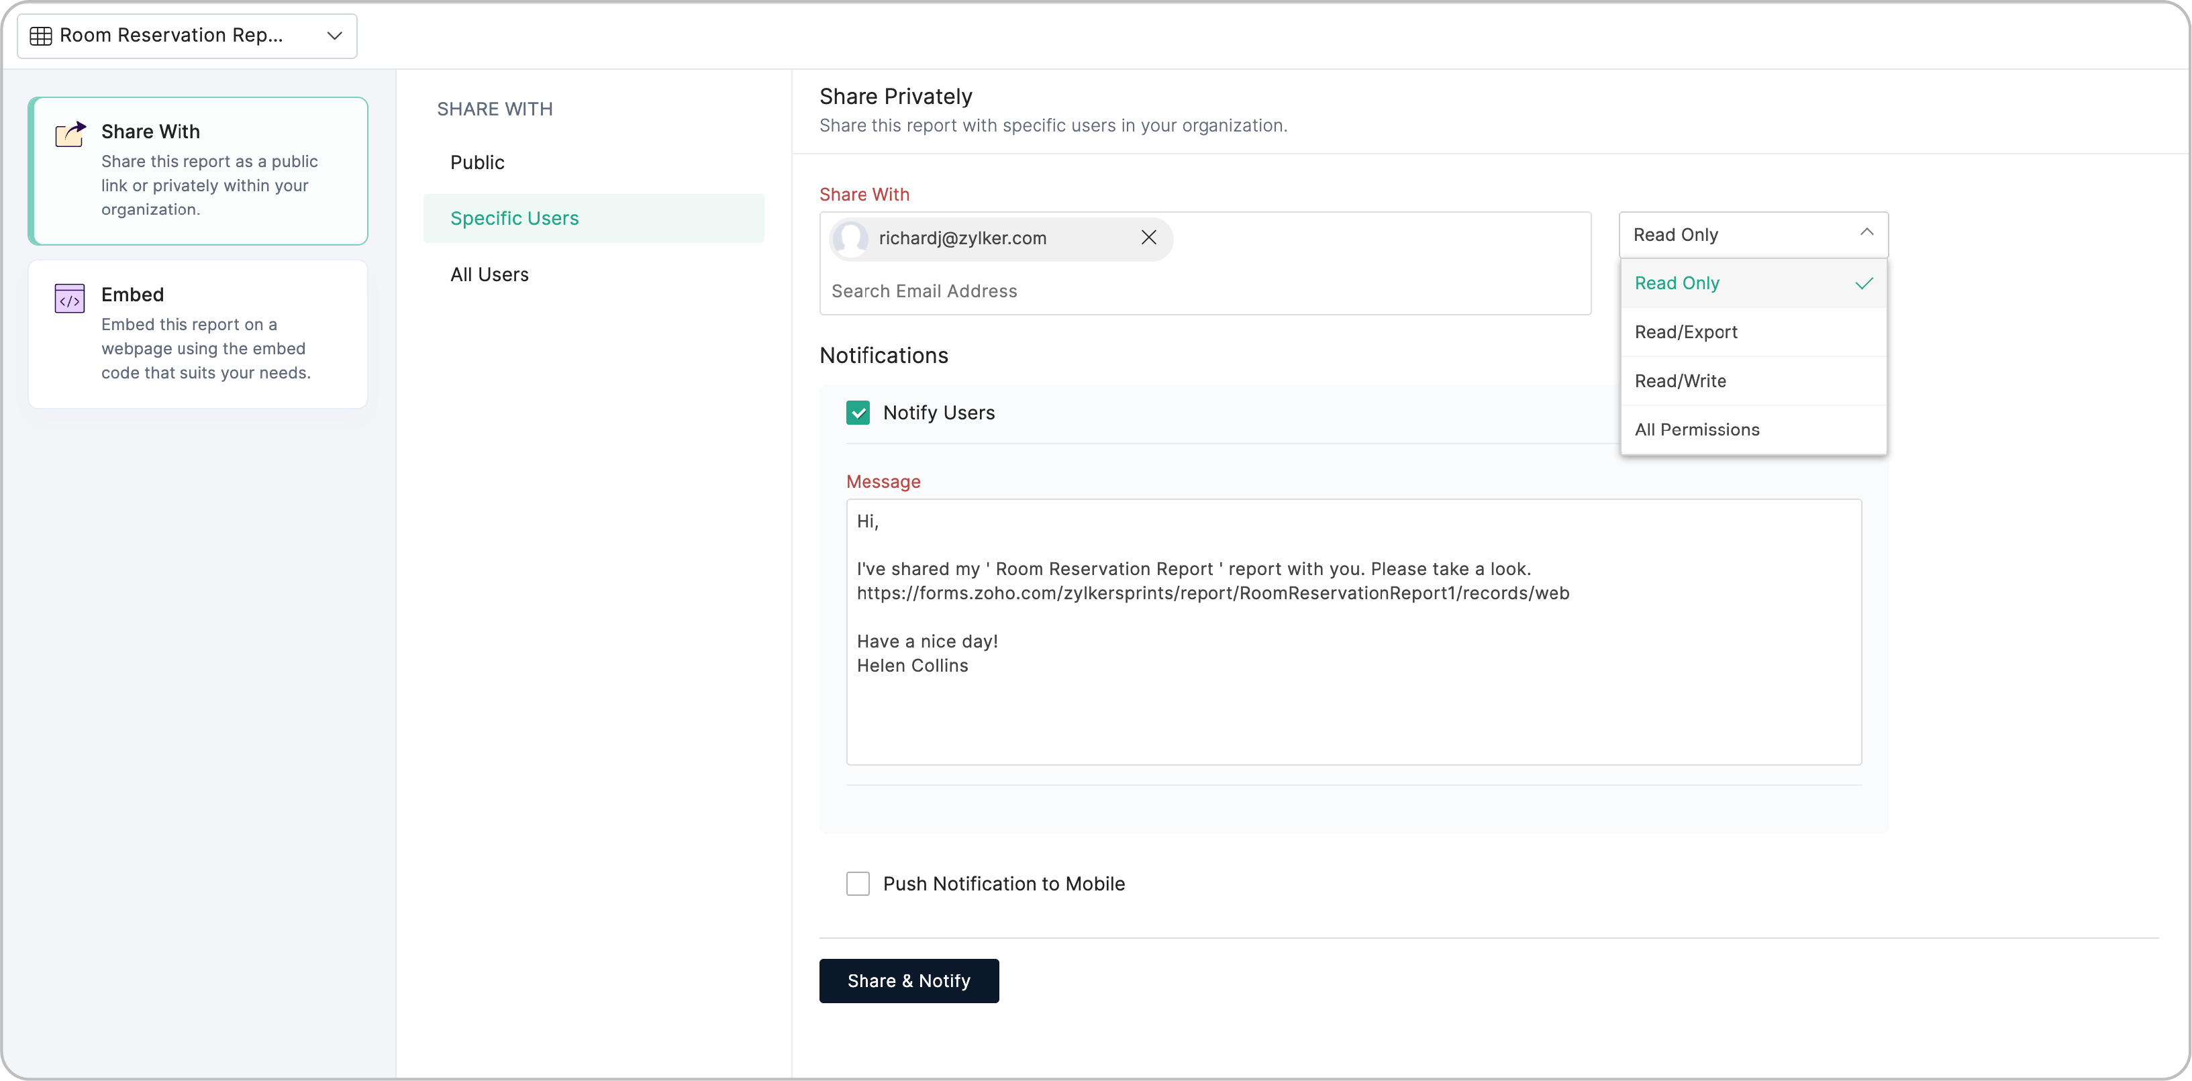This screenshot has height=1081, width=2192.
Task: Switch to the Public sharing option
Action: tap(477, 162)
